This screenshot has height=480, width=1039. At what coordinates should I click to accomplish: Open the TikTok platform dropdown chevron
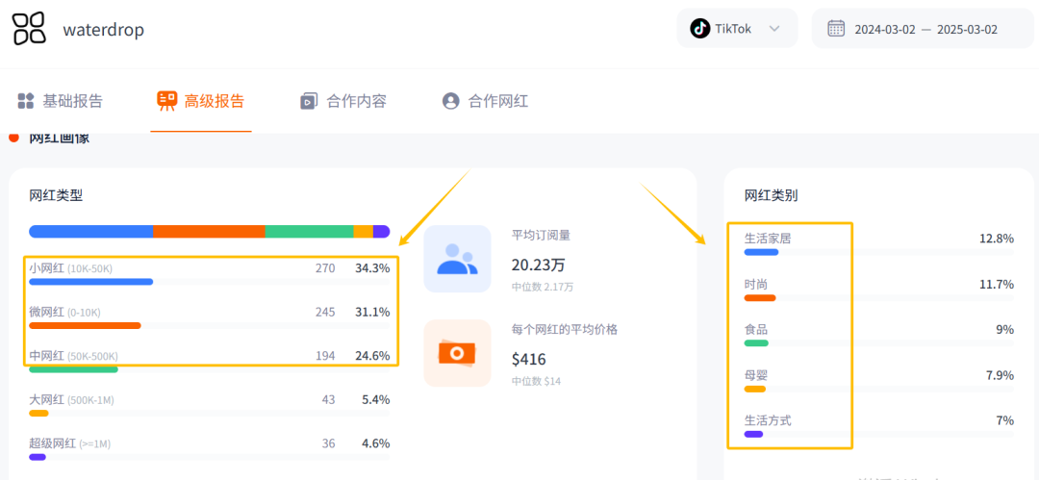773,29
